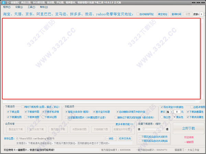Image resolution: width=206 pixels, height=154 pixels.
Task: Click the 清空地址 button
Action: [x=163, y=14]
